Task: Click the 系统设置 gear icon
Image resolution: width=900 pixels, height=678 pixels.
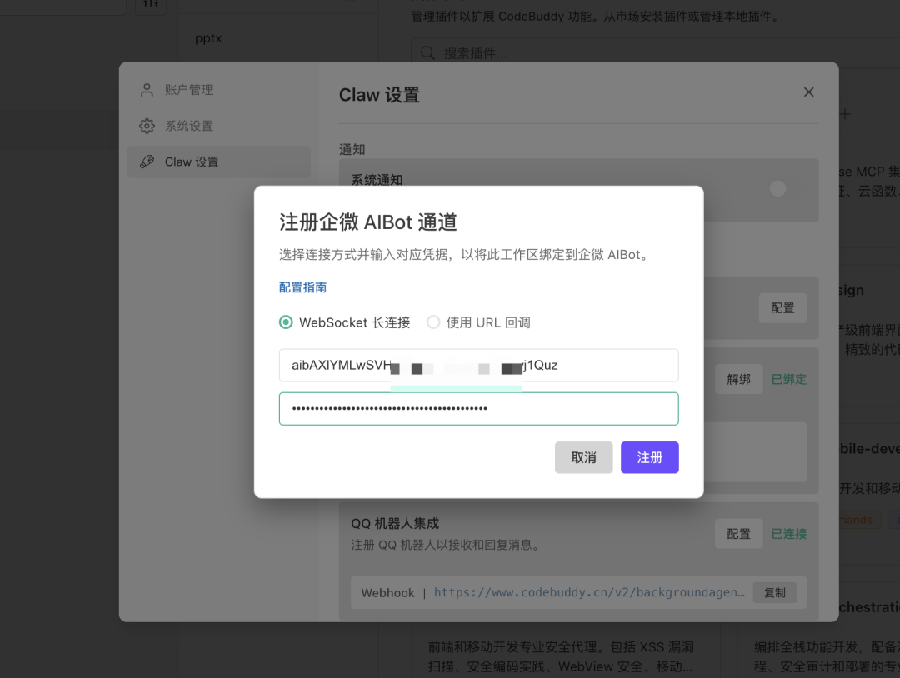Action: [147, 126]
